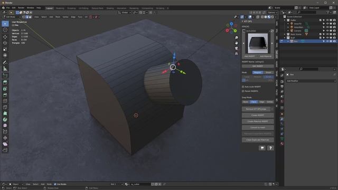338x190 pixels.
Task: Select the Rip Region tool
Action: (5, 150)
